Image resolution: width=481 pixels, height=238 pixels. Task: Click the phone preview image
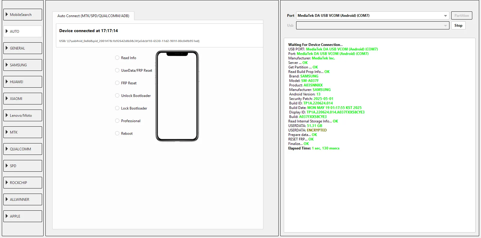coord(177,96)
